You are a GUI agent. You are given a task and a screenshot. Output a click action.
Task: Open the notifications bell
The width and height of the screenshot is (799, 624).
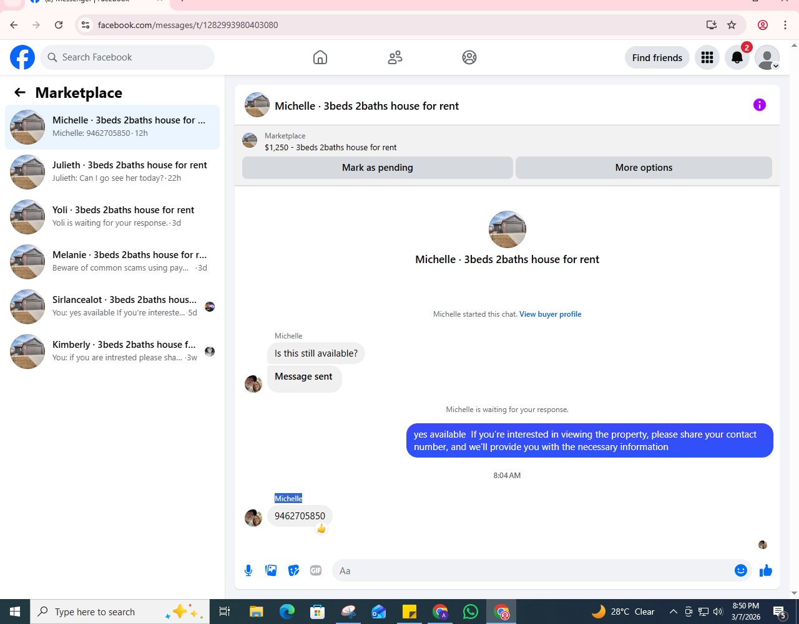pos(737,57)
